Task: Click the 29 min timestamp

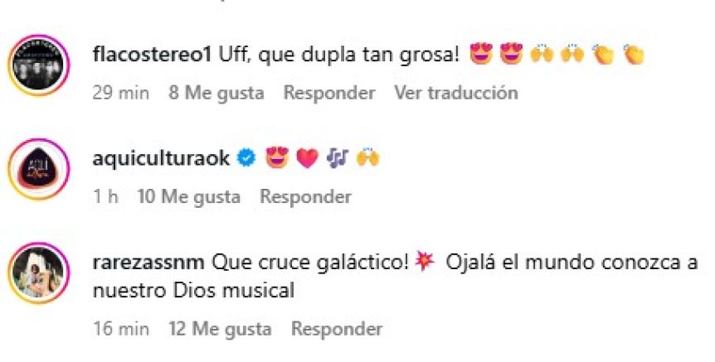Action: 121,93
